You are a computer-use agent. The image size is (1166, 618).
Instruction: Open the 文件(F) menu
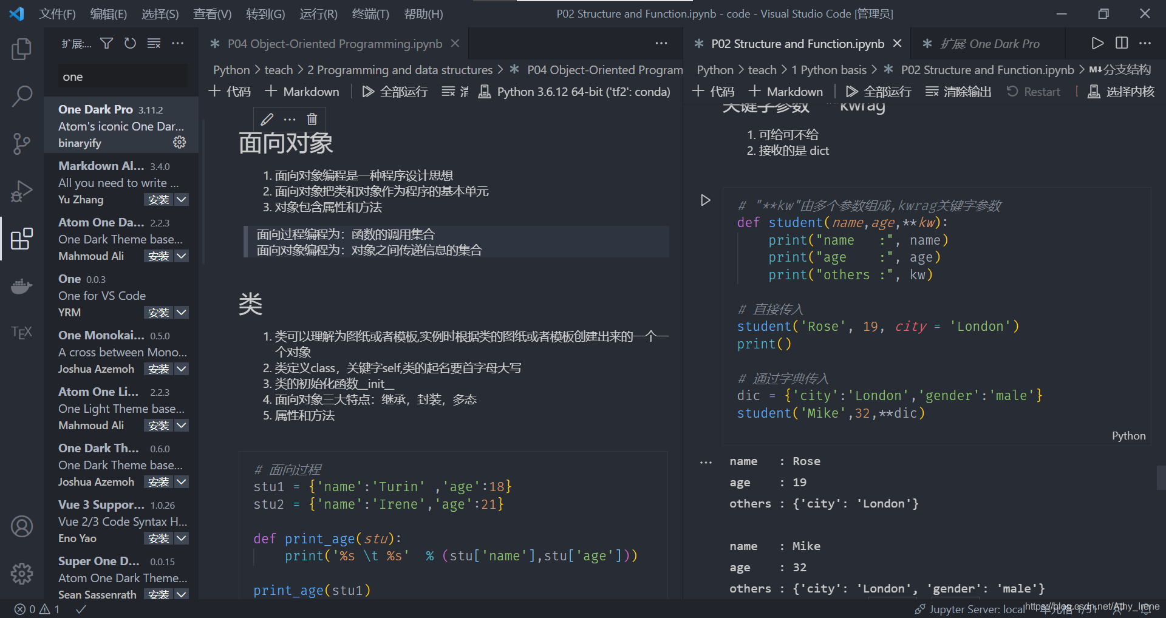point(58,13)
